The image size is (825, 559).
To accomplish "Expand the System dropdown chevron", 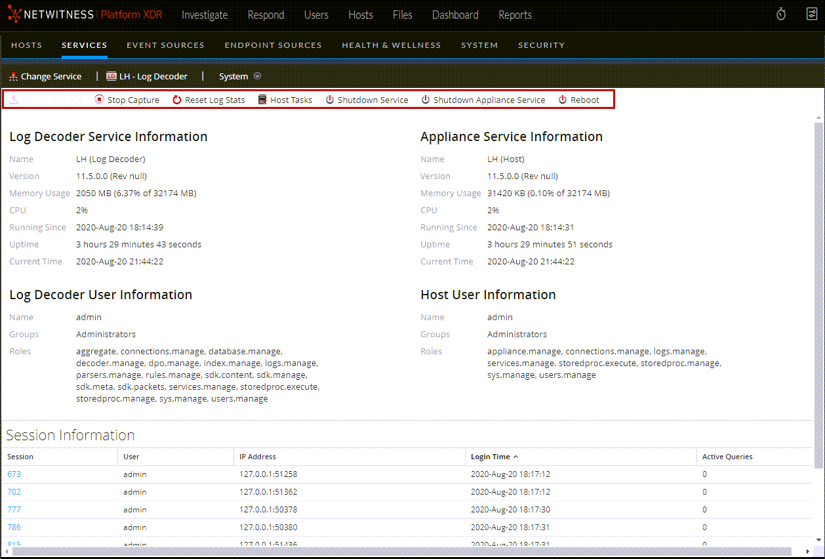I will pos(258,75).
